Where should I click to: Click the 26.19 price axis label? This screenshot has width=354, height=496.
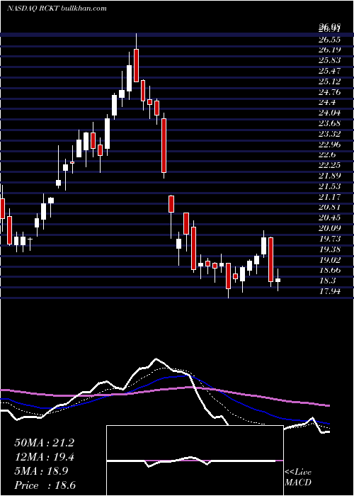(331, 50)
